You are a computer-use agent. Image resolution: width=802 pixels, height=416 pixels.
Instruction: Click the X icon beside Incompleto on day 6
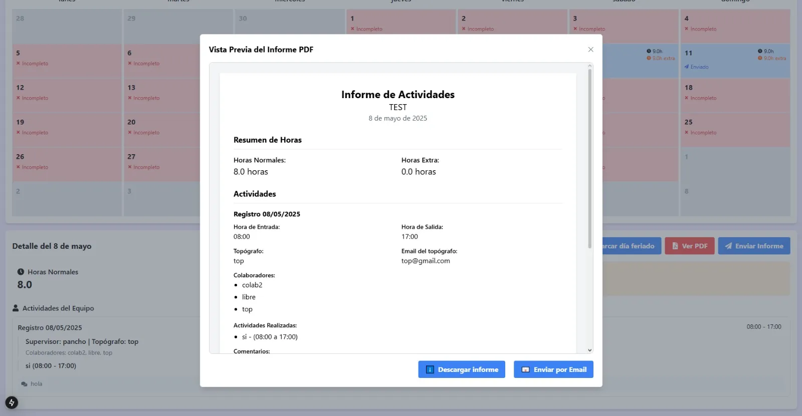click(x=130, y=64)
